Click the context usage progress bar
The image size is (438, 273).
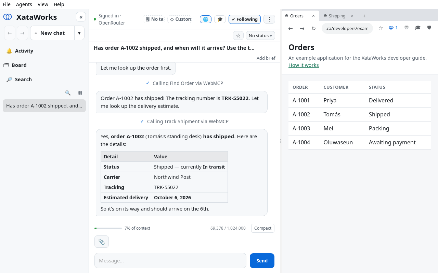coord(108,228)
